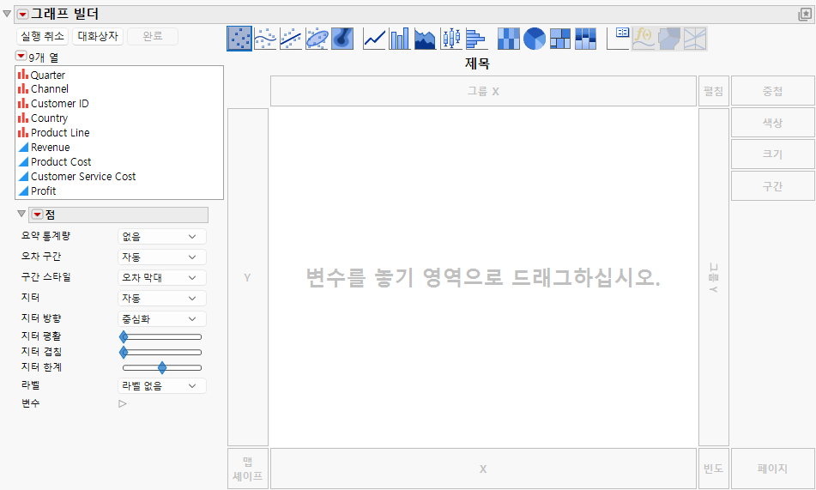
Task: Open the 오차 구간 dropdown
Action: point(162,257)
